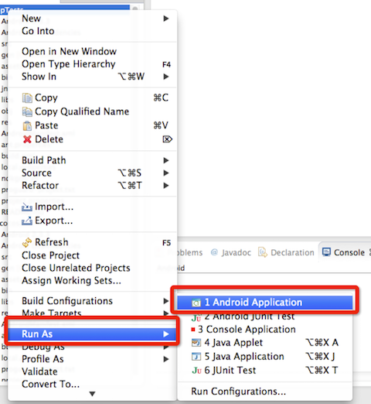The image size is (371, 404).
Task: Show more menu items with bottom arrow
Action: tap(92, 394)
